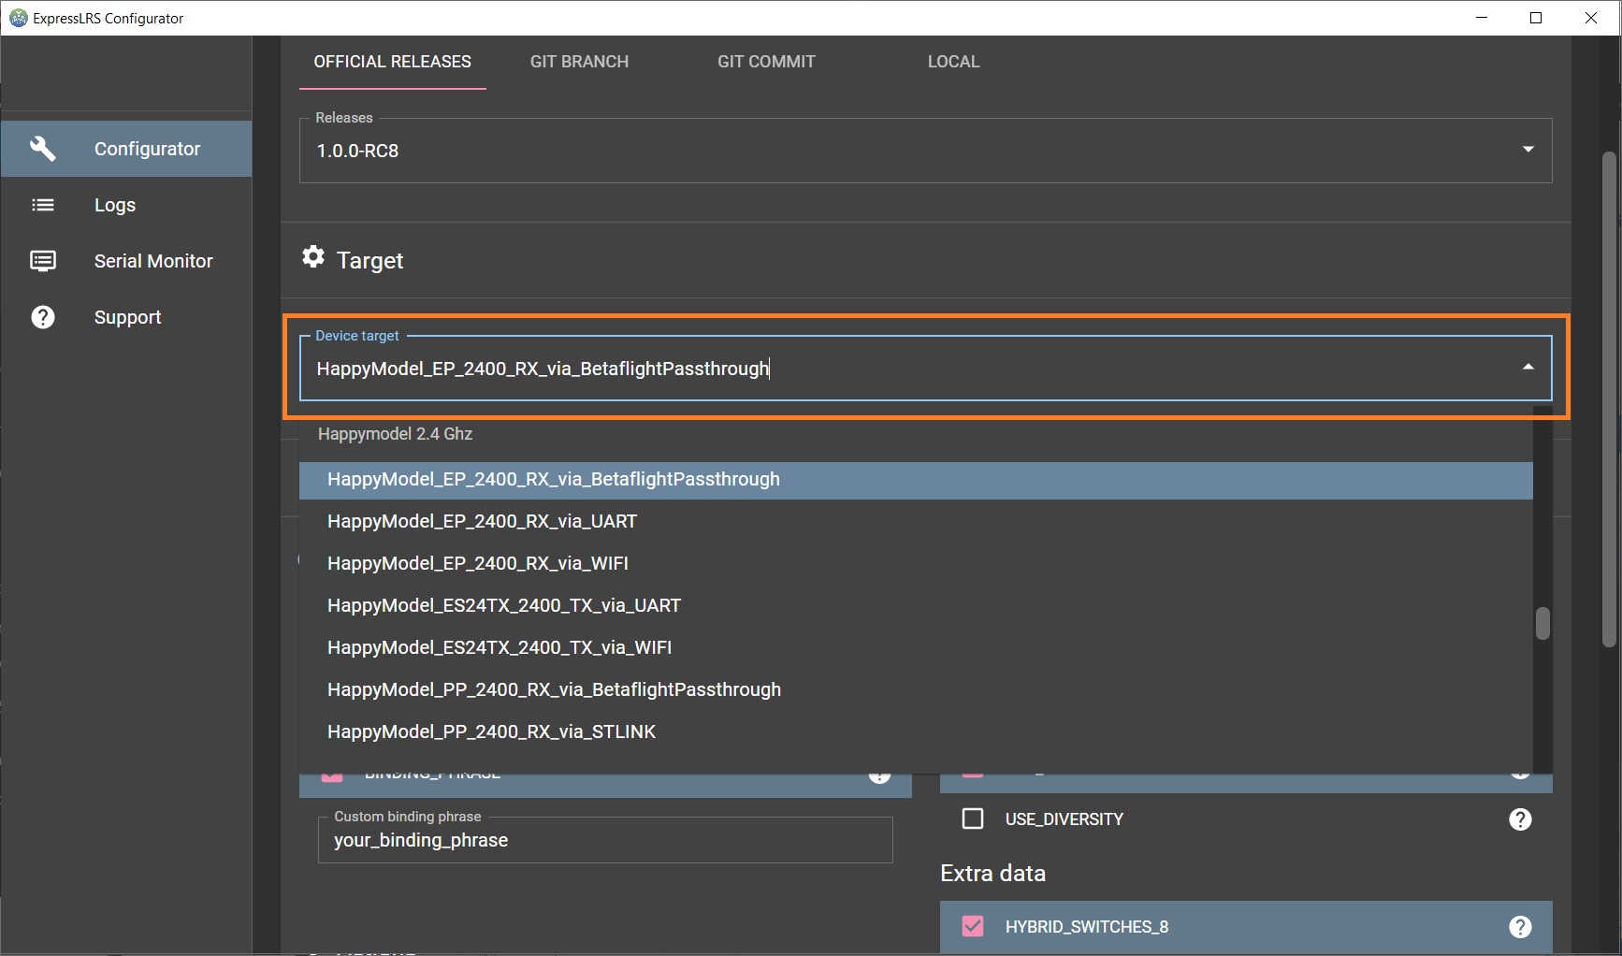Choose HappyModel_EP_2400_RX_via_BetaflightPassthrough option
The image size is (1622, 956).
point(916,479)
